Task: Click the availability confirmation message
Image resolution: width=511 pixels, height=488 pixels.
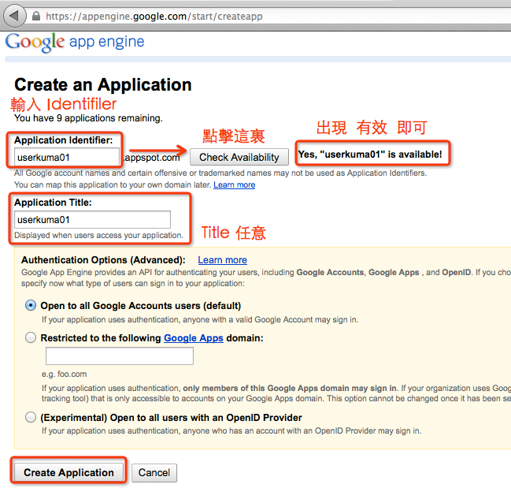Action: click(x=370, y=155)
